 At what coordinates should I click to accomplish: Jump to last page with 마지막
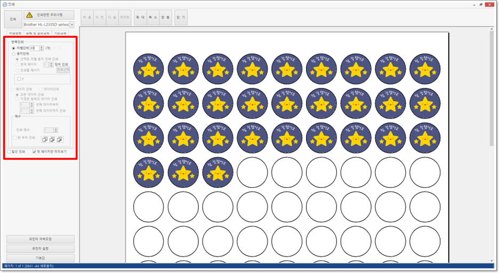125,18
